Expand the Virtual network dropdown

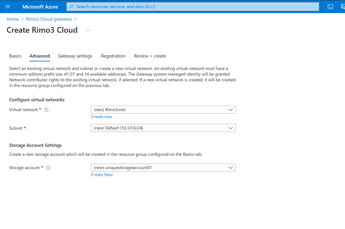pyautogui.click(x=163, y=110)
